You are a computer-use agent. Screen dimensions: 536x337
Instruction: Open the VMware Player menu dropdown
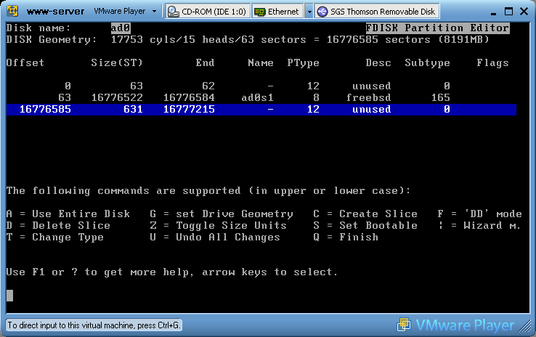tap(125, 12)
